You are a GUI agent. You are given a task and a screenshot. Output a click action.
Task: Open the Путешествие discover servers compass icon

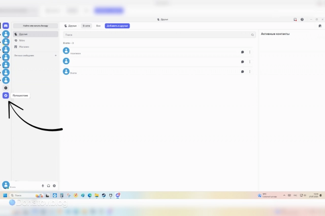[6, 96]
